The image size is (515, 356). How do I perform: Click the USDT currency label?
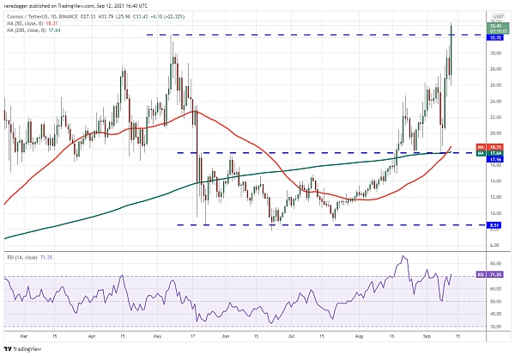[x=498, y=16]
